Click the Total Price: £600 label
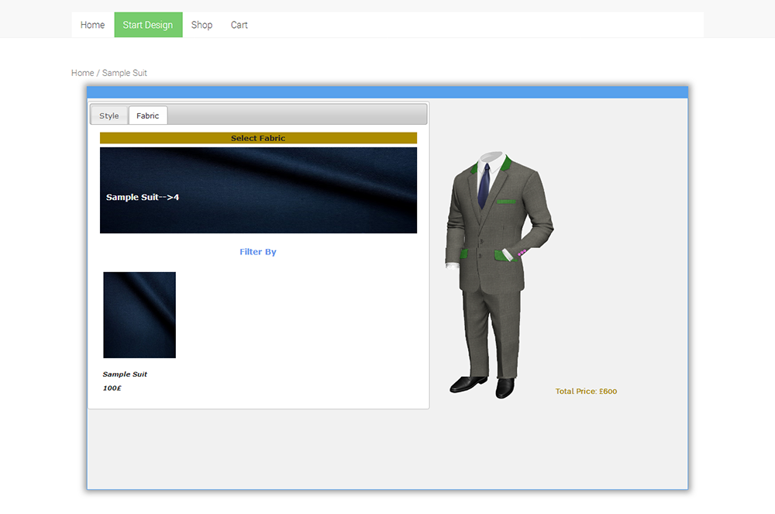Screen dimensions: 775x514 [586, 391]
